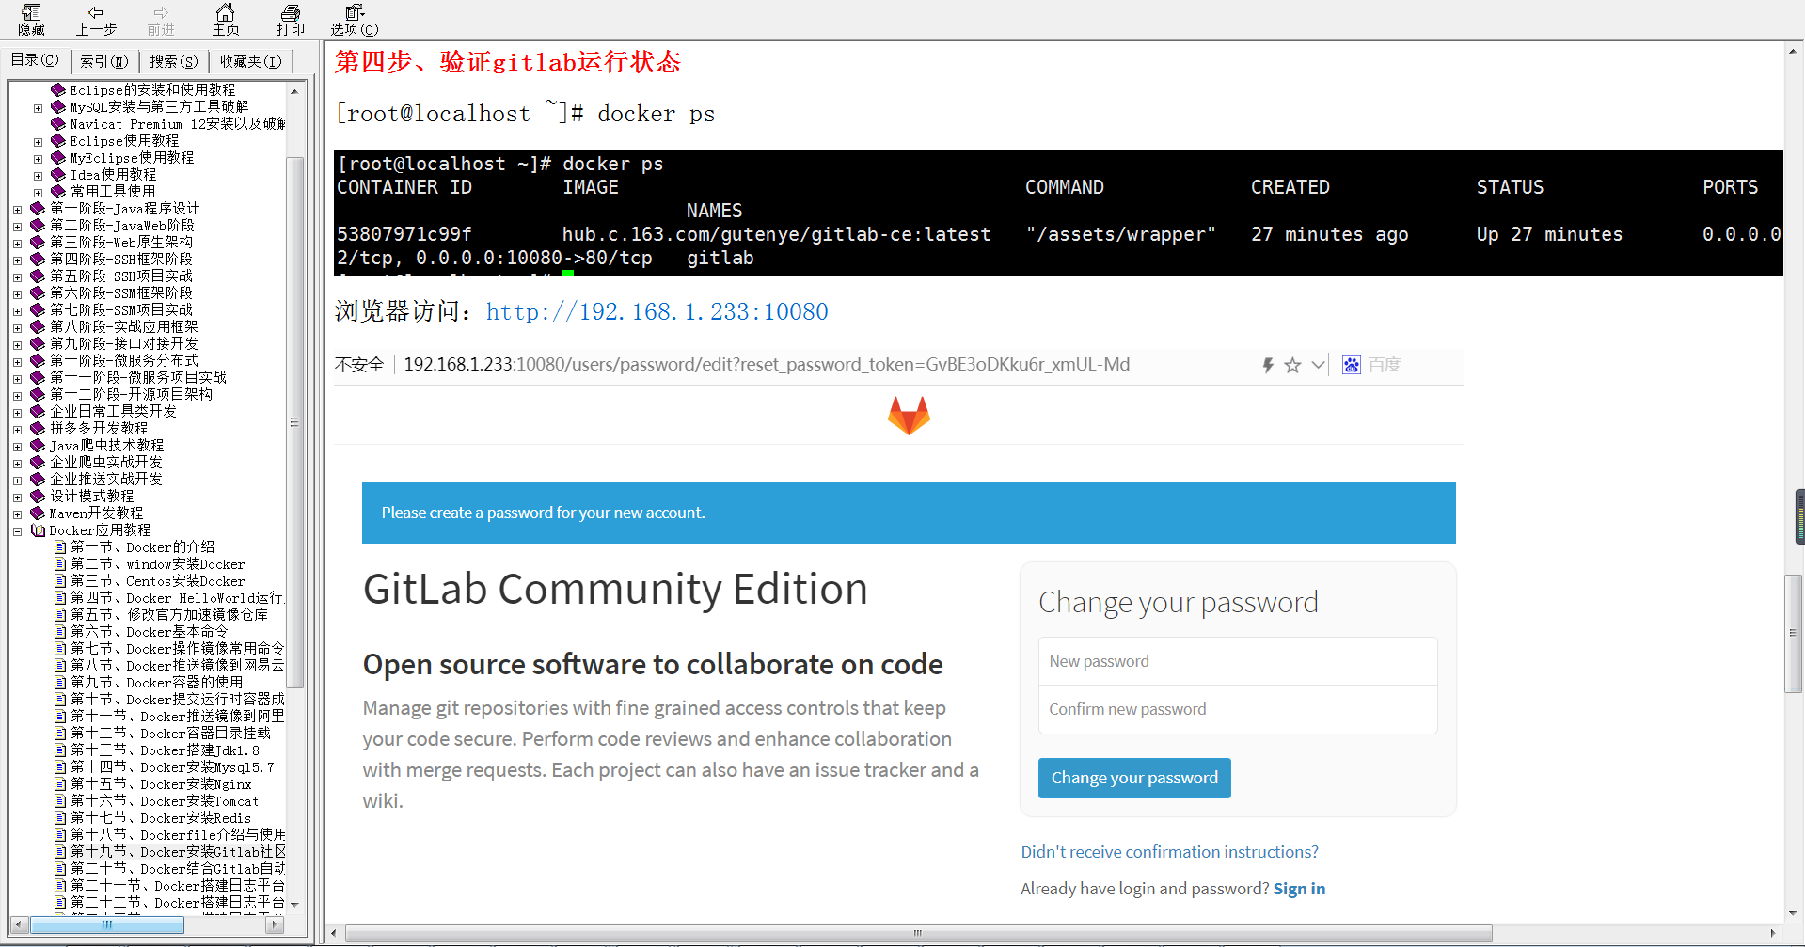Go back with 上一步 toolbar icon
The width and height of the screenshot is (1805, 947).
[x=96, y=20]
